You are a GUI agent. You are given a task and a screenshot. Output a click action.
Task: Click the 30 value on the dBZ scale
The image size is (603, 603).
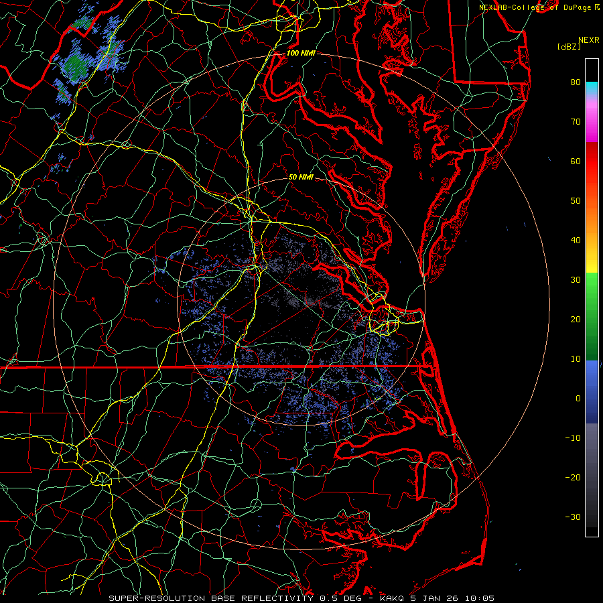point(576,279)
